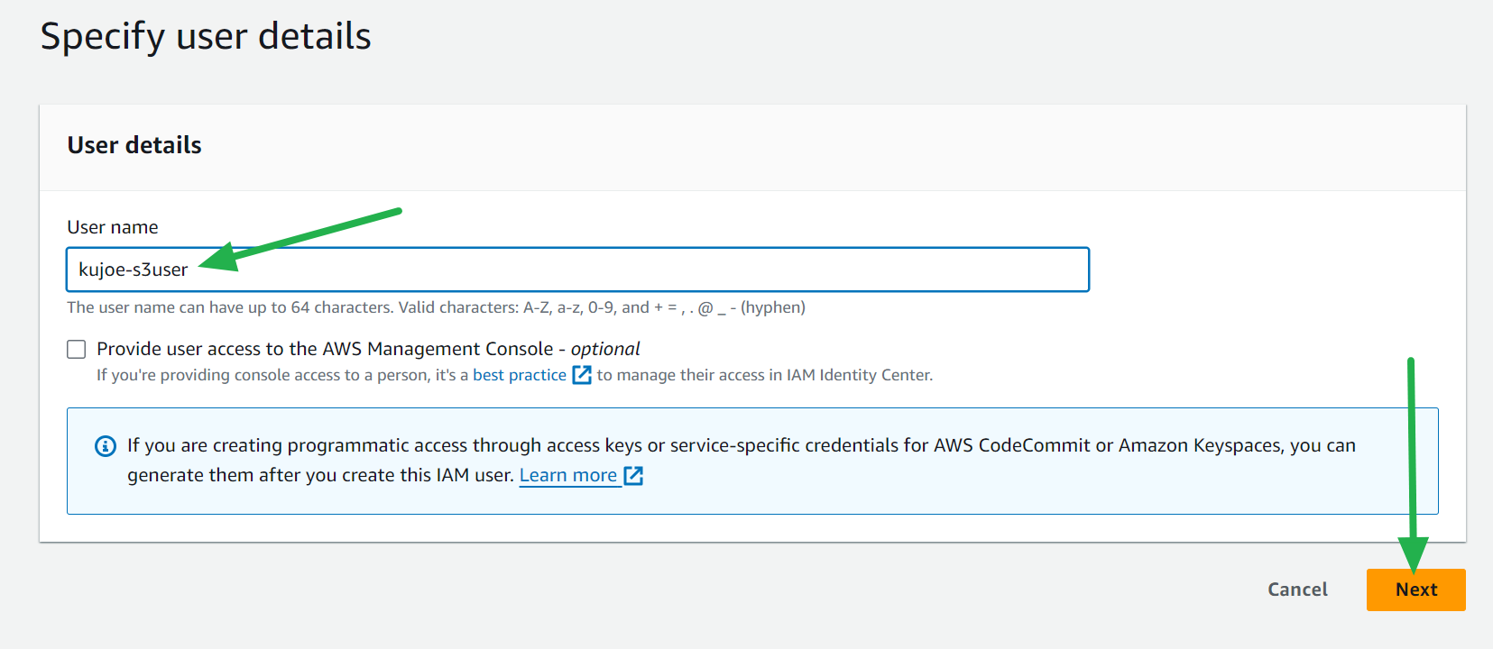Click the Cancel button
The width and height of the screenshot is (1493, 649).
coord(1297,590)
